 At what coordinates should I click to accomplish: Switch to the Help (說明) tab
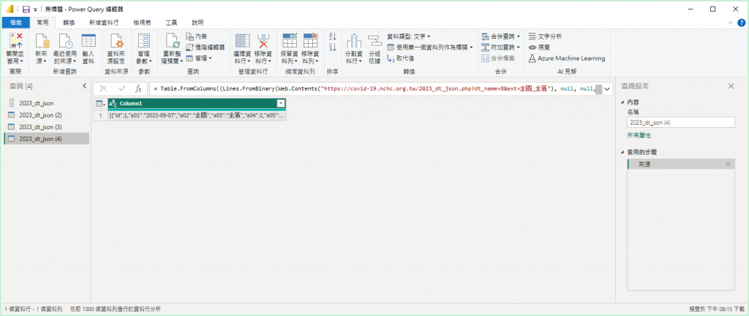coord(197,23)
